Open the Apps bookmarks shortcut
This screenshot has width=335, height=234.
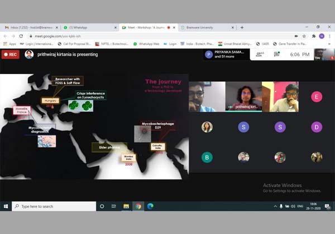coord(8,43)
